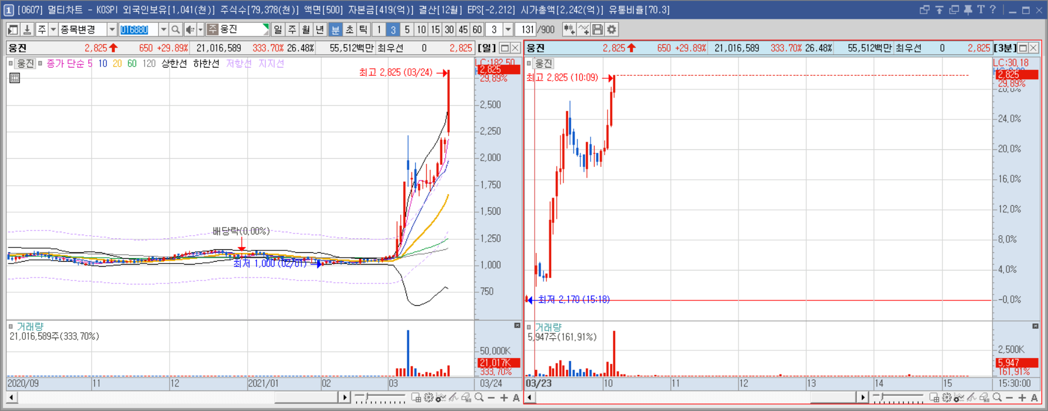Open the speaker icon dropdown arrow
The width and height of the screenshot is (1048, 411).
tap(200, 29)
